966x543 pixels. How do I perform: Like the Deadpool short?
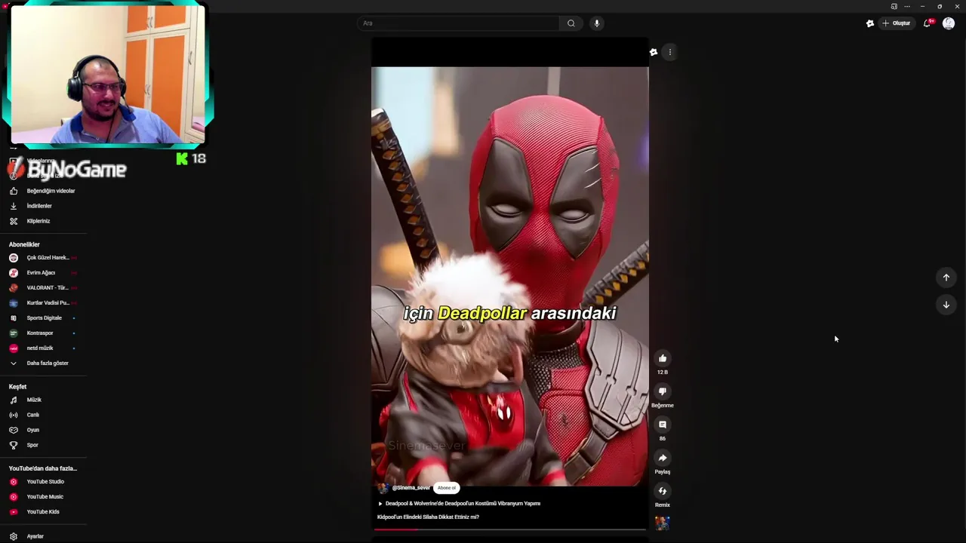coord(663,358)
